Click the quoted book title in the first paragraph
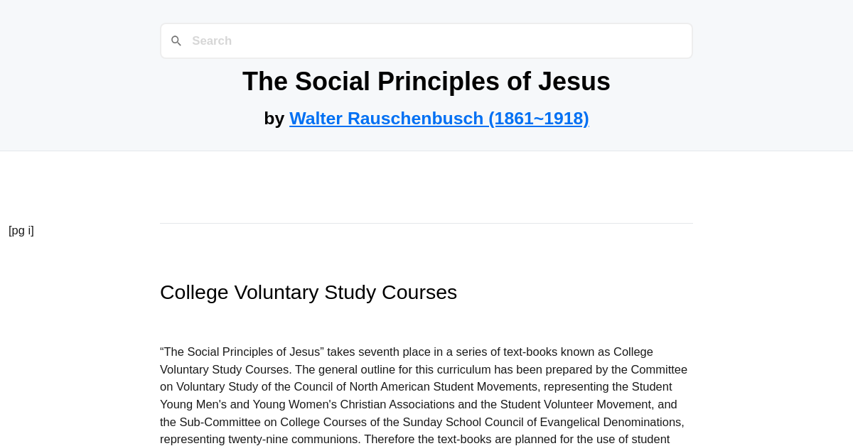This screenshot has height=446, width=853. (x=242, y=351)
